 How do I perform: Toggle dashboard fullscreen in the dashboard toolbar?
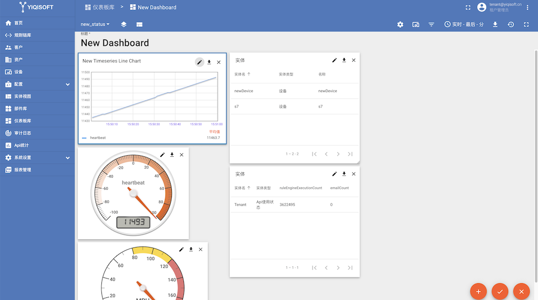pyautogui.click(x=526, y=25)
